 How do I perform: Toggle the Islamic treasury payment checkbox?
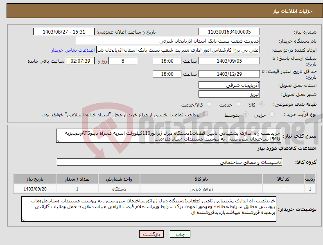click(x=205, y=114)
